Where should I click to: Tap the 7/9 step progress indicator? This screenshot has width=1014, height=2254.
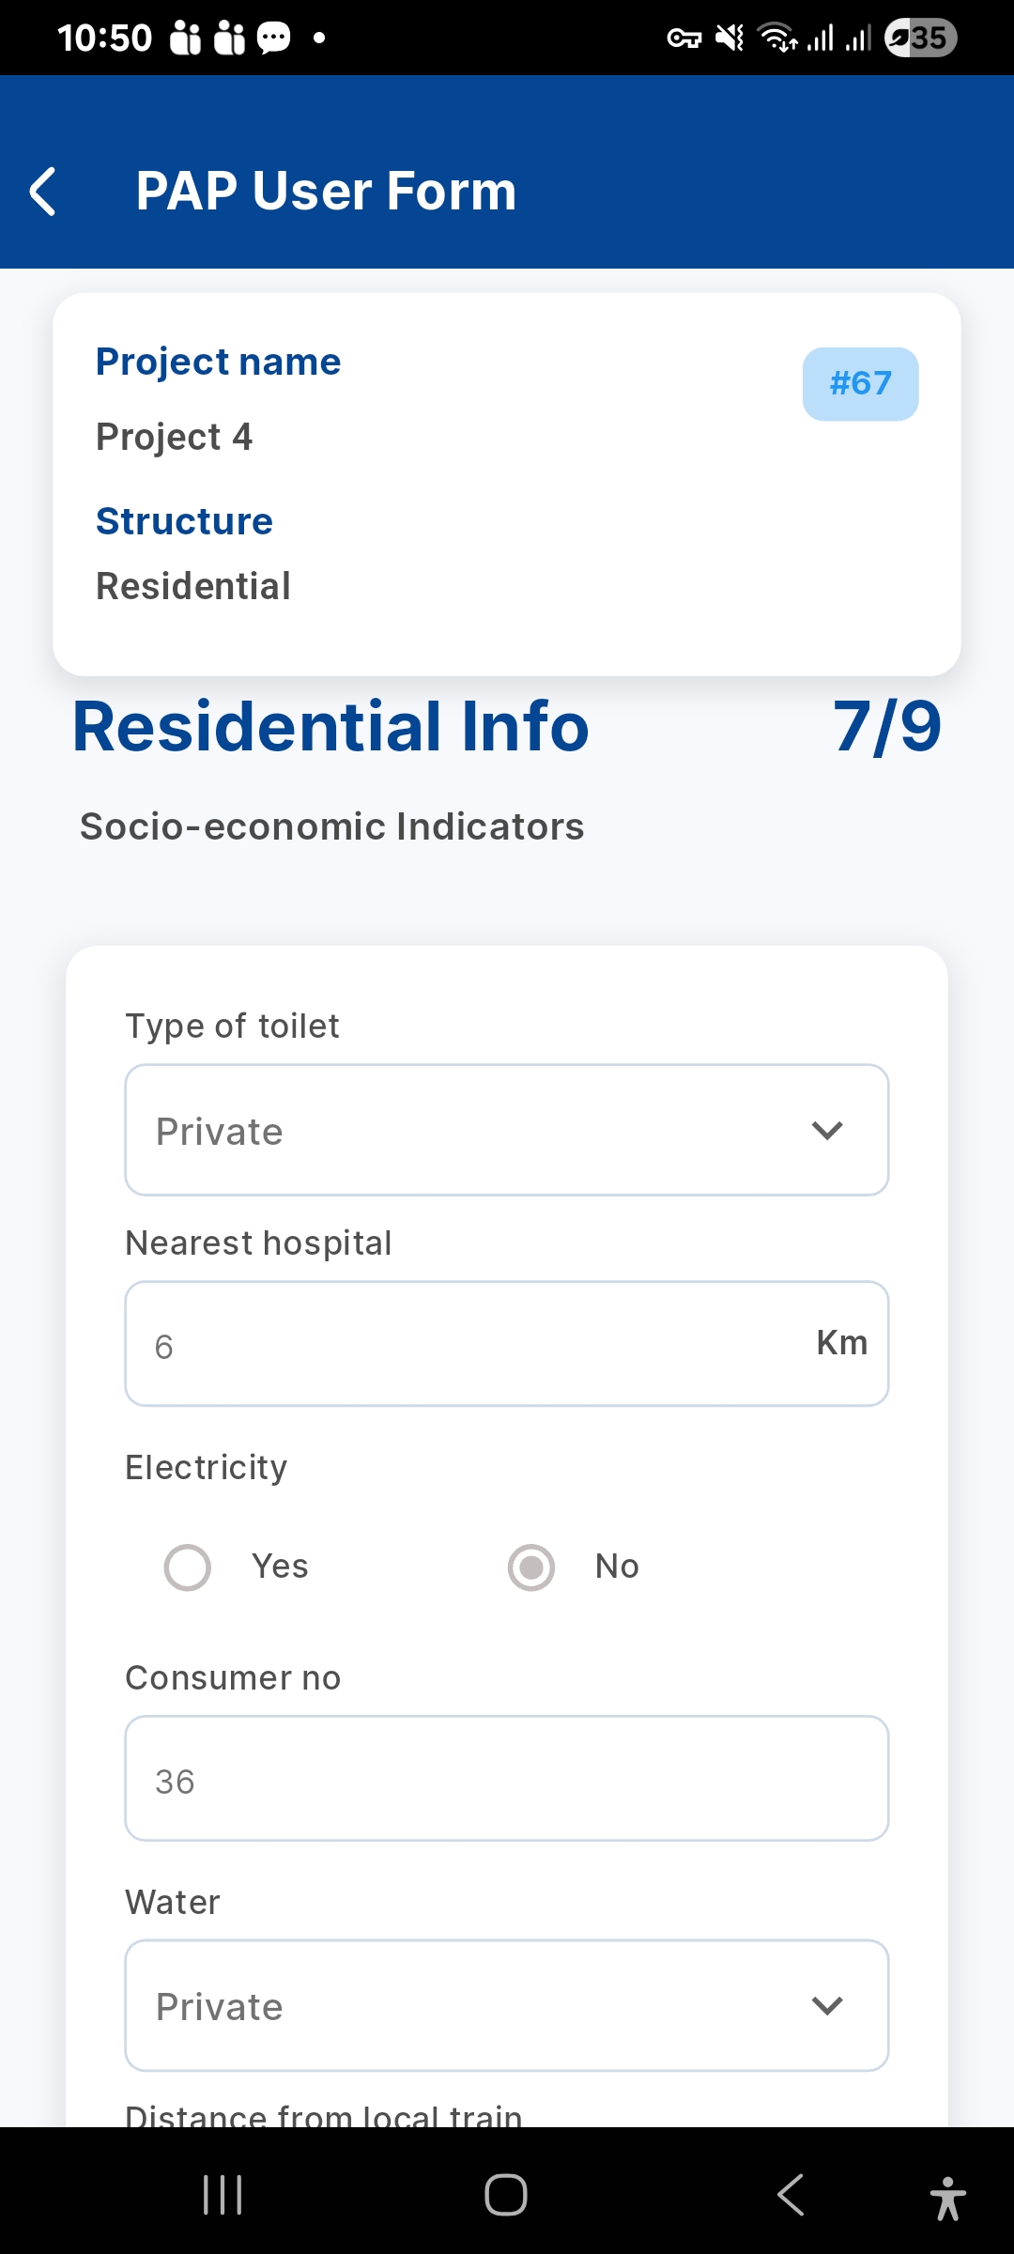887,727
